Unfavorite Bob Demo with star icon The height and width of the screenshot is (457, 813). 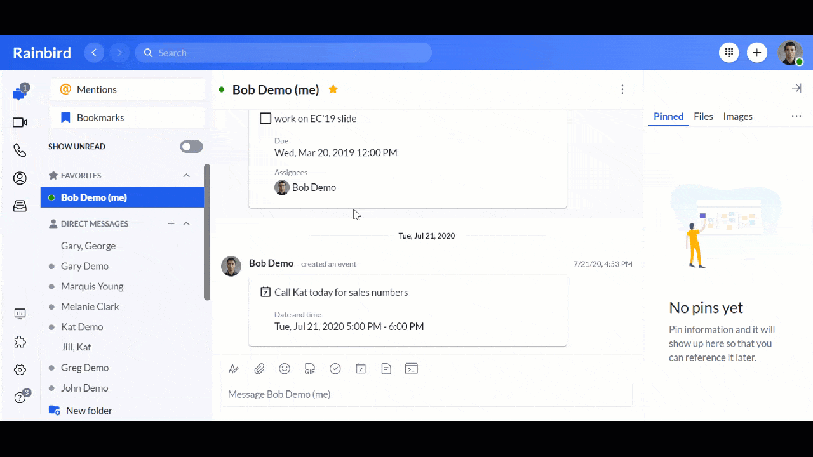pos(333,89)
